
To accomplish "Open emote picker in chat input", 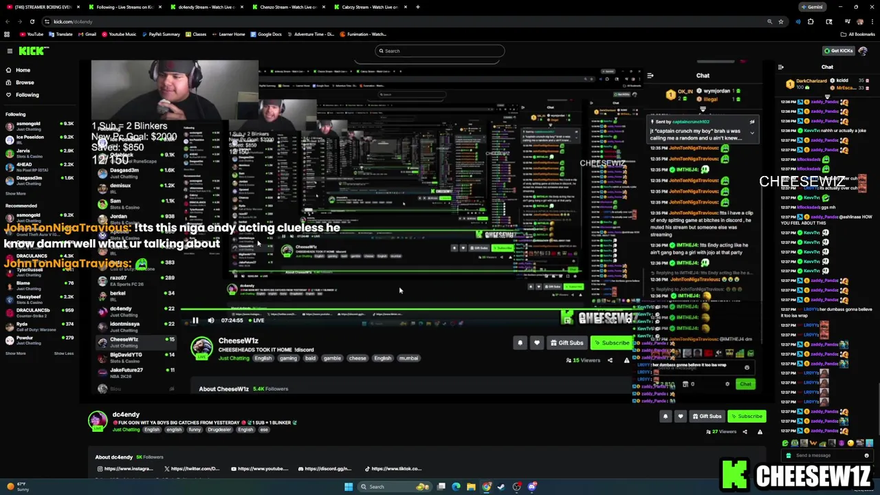I will (866, 455).
